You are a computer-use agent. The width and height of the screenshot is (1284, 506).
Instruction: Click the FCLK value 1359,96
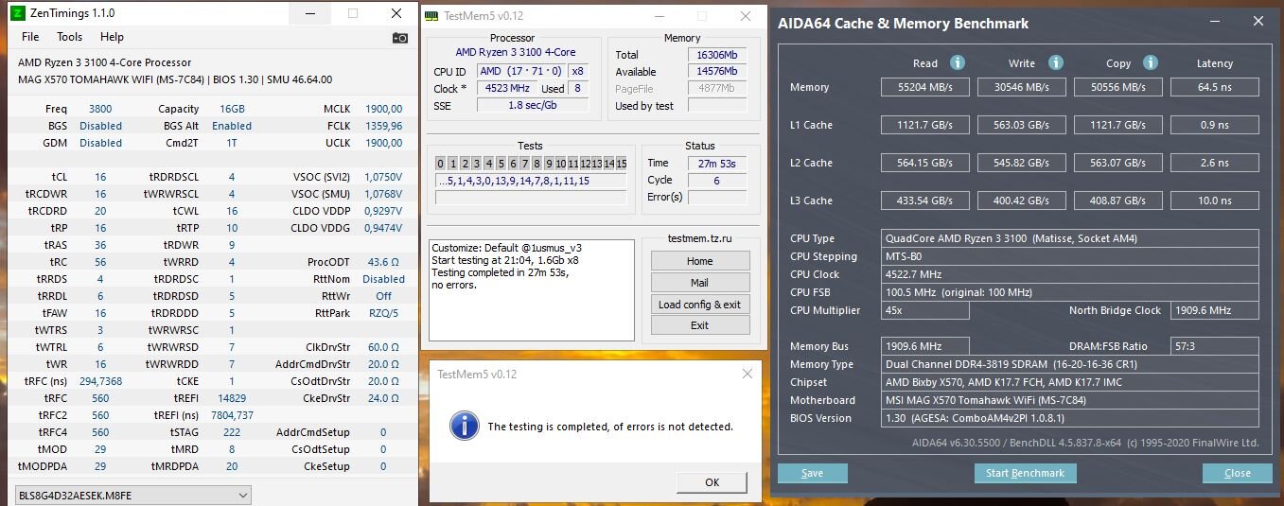click(x=383, y=126)
